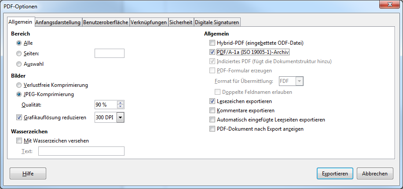Decrease JPEG Qualität with the down arrow
The height and width of the screenshot is (189, 403).
tap(121, 107)
